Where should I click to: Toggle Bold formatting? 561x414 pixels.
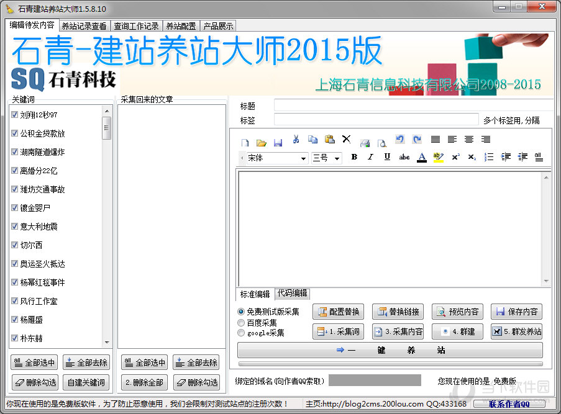(354, 156)
